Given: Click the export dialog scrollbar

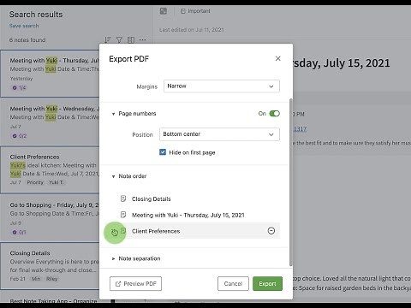Looking at the screenshot, I should (x=290, y=182).
